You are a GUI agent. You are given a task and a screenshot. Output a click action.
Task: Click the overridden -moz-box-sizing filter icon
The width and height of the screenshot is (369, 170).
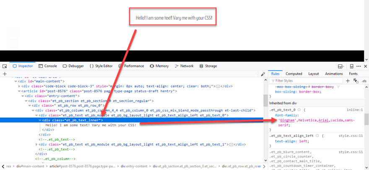click(x=338, y=87)
